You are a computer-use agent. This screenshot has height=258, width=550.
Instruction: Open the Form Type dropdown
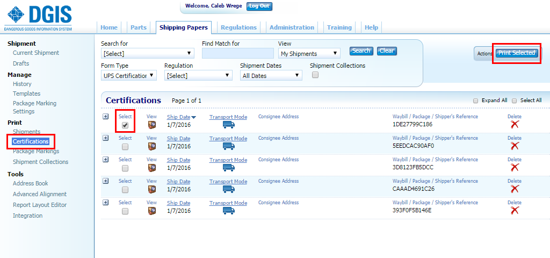pyautogui.click(x=129, y=76)
